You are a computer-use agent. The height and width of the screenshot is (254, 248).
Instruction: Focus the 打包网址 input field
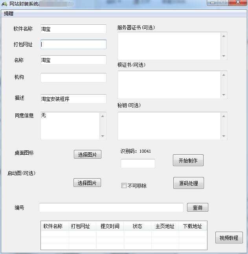tap(73, 44)
